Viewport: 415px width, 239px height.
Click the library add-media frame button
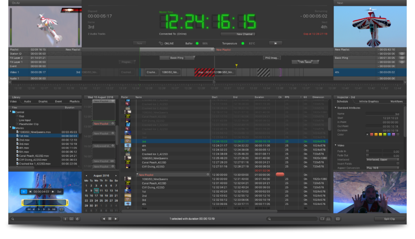coord(71,219)
